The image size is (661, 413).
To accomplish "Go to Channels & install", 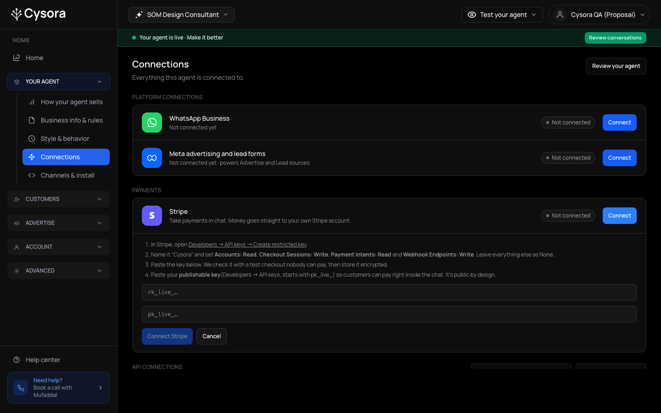I will click(66, 175).
